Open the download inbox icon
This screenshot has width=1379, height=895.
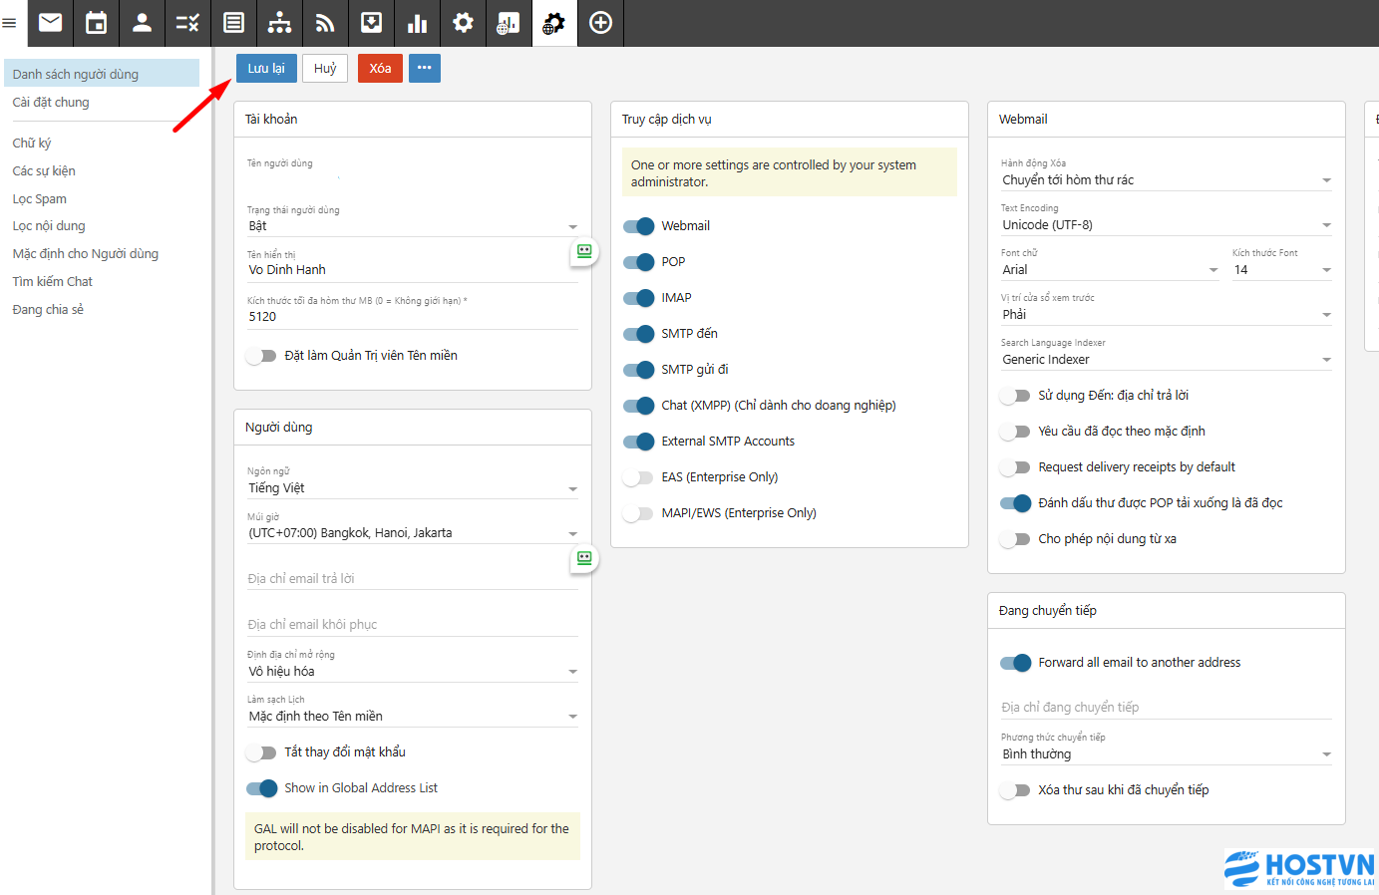[372, 23]
